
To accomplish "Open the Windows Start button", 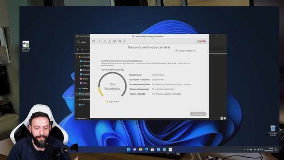I will click(x=129, y=149).
